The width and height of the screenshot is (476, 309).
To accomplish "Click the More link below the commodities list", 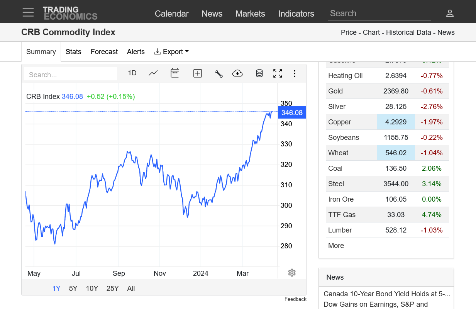I will click(335, 245).
